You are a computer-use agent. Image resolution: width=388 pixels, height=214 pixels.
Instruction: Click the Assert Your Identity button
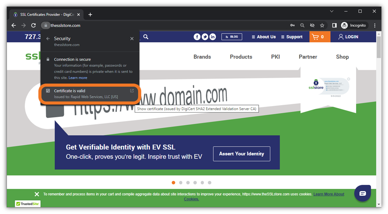pos(241,154)
